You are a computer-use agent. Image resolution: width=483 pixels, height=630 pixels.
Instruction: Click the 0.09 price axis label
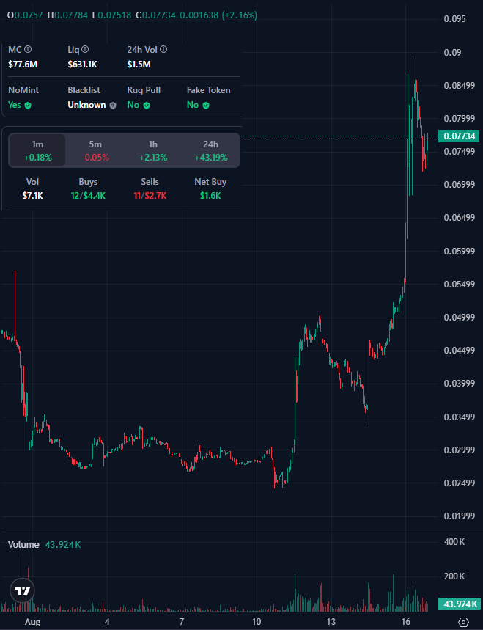[x=452, y=53]
